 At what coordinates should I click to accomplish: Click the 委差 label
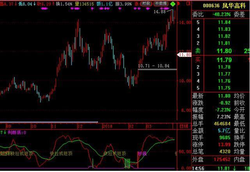pos(239,14)
